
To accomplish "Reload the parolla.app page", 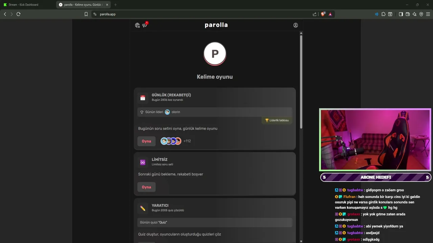I will click(19, 14).
